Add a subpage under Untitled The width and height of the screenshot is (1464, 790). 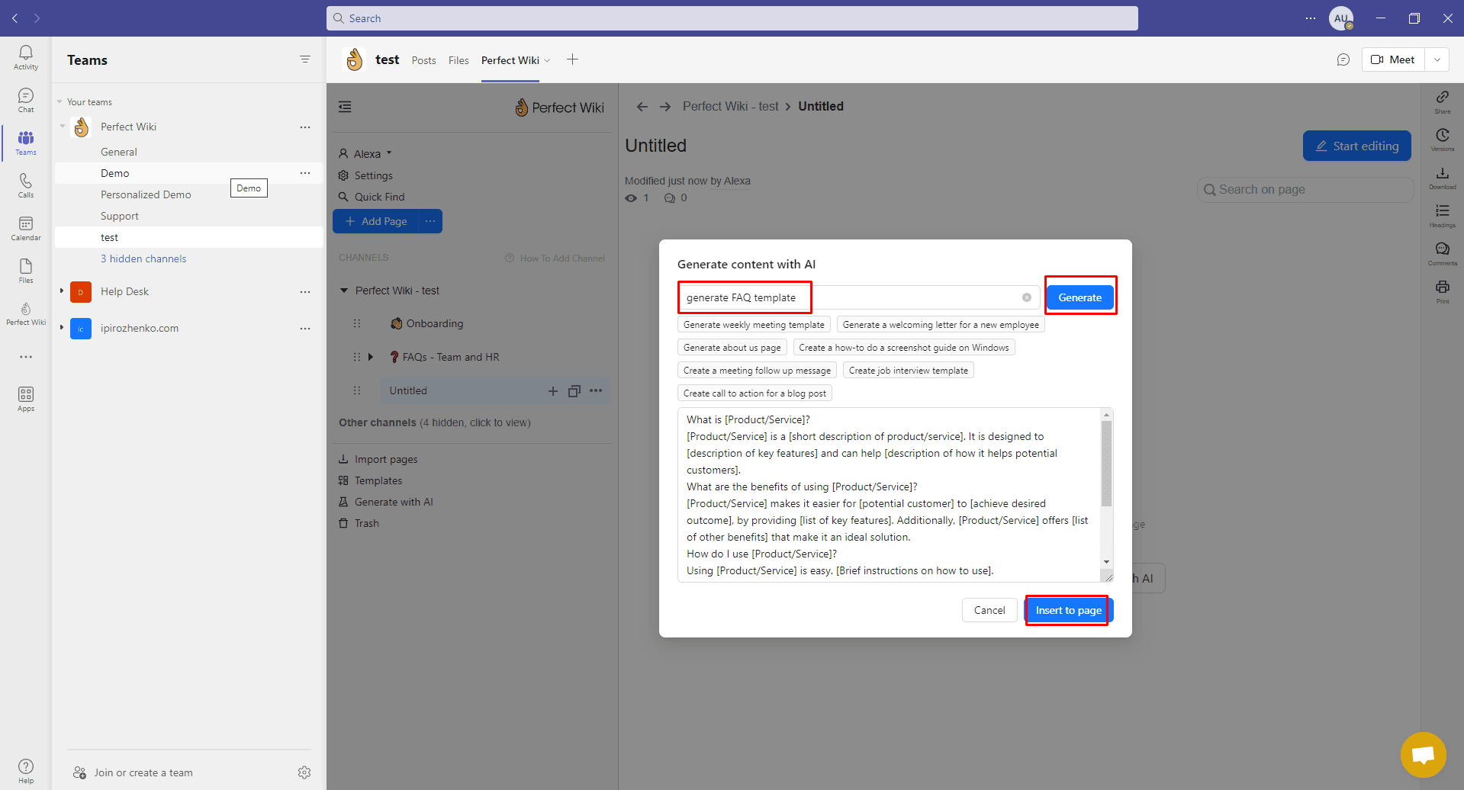tap(553, 391)
